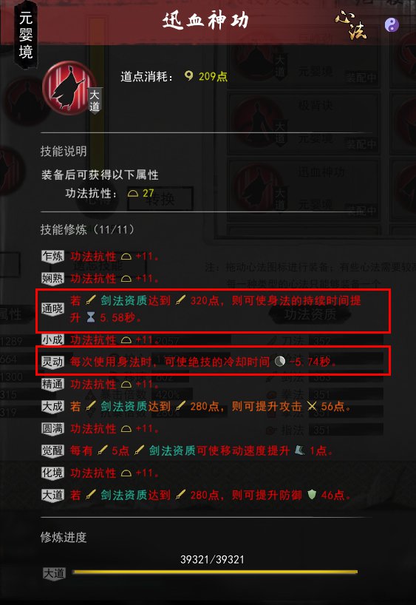Click the crossed swords attack icon in the 大成 row

[x=312, y=406]
